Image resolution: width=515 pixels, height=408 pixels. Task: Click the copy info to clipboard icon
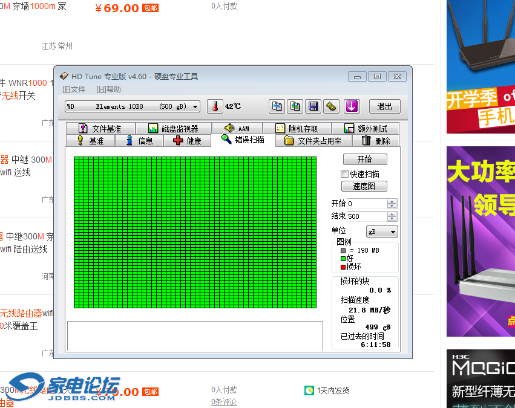pos(277,106)
